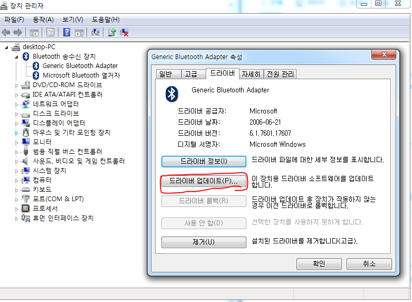
Task: Click the 모니터 category icon
Action: 26,142
